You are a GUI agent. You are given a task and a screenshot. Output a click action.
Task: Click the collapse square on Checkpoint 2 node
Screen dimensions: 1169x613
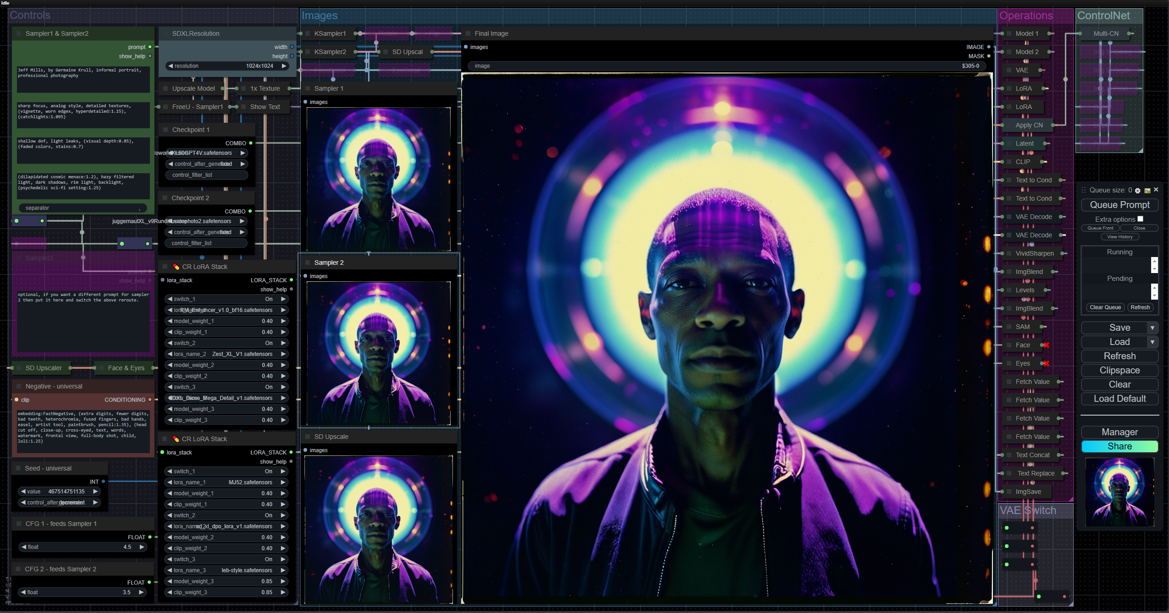click(x=165, y=198)
